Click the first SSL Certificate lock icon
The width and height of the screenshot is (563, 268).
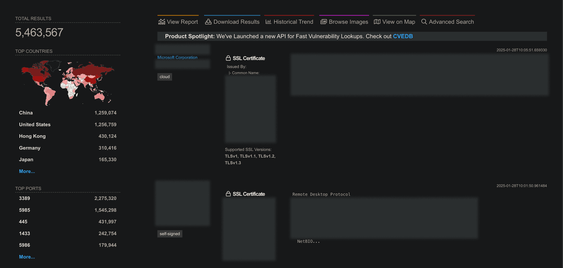228,58
